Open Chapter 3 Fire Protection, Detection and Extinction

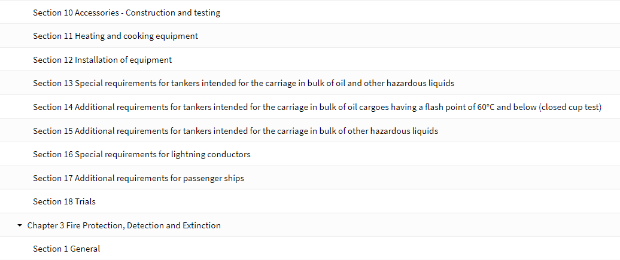point(124,225)
